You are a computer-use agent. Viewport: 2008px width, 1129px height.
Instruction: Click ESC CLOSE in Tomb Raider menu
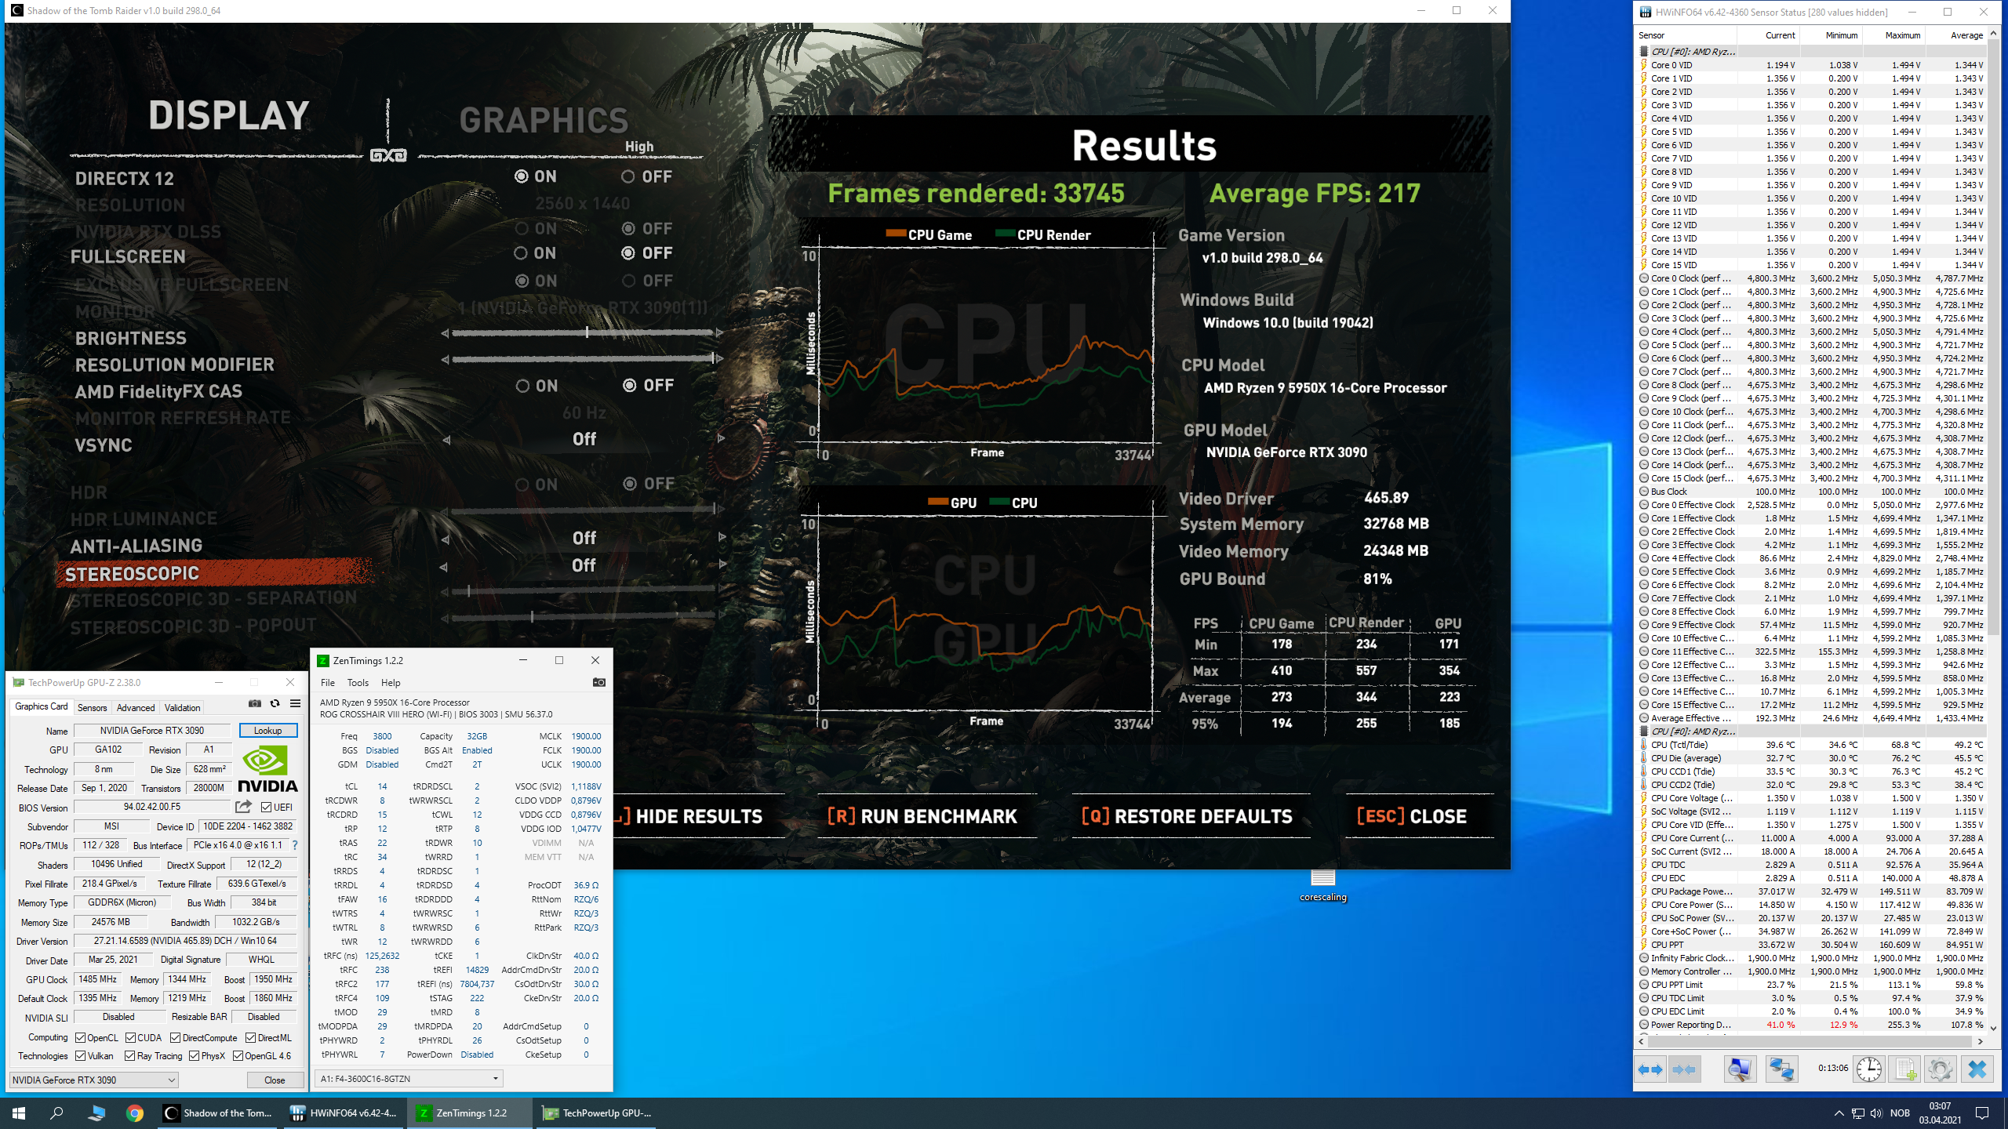click(x=1411, y=816)
